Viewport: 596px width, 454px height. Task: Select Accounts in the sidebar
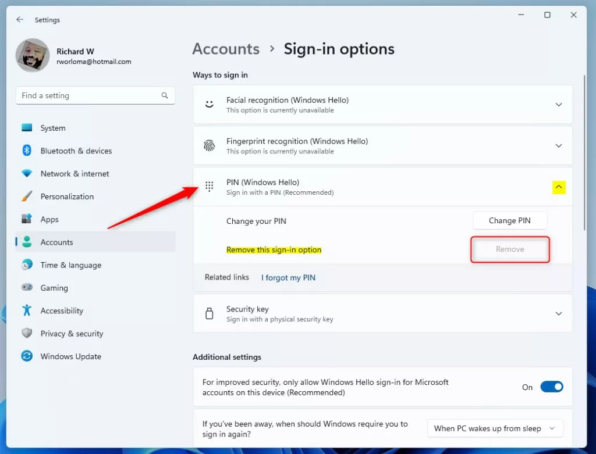[x=56, y=242]
